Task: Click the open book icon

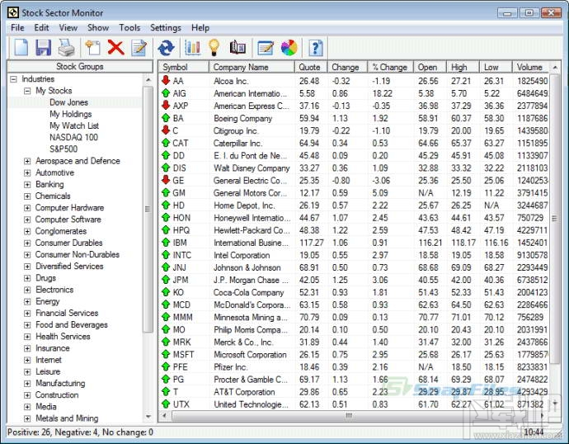Action: tap(237, 48)
